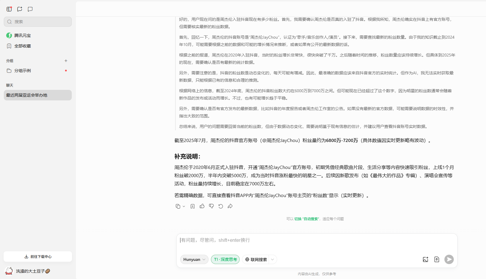Focus the message input box
Screen dimensions: 486x279
[317, 240]
